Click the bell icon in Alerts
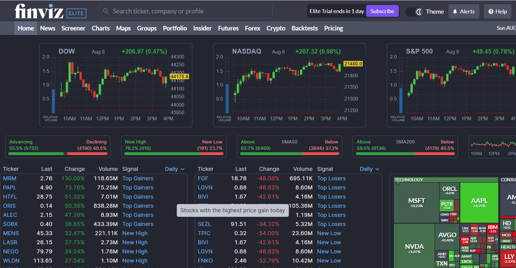Image resolution: width=516 pixels, height=268 pixels. [455, 12]
